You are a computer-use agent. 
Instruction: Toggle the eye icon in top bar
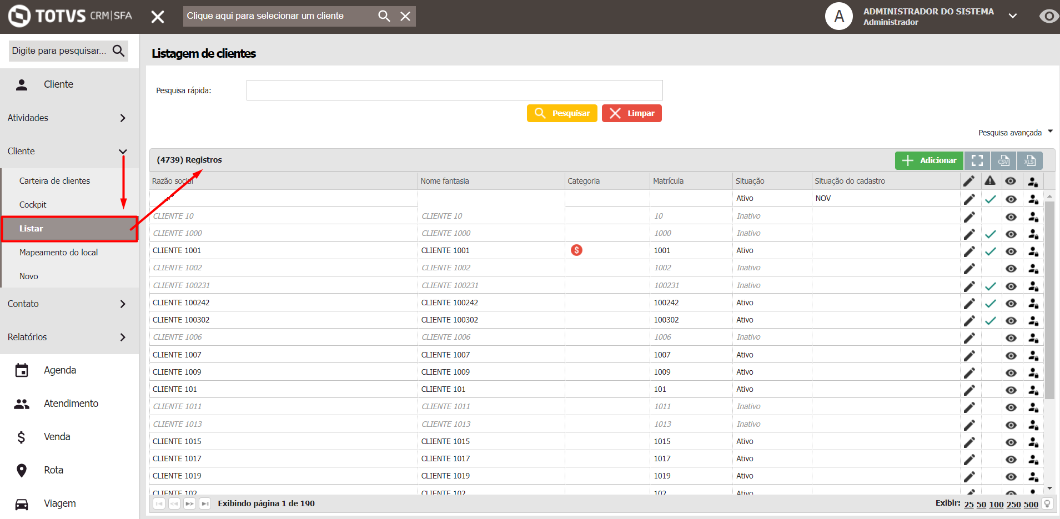point(1048,16)
